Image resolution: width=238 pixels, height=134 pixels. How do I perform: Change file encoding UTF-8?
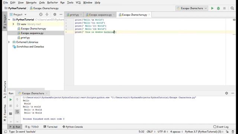pyautogui.click(x=163, y=131)
